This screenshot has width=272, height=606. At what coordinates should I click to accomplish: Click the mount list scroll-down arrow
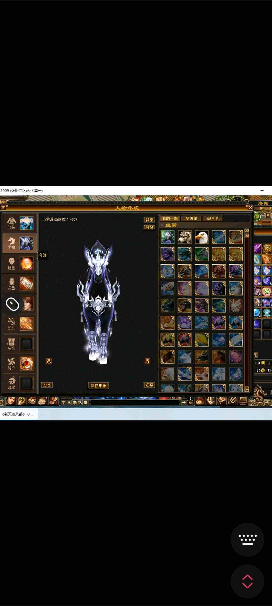(247, 389)
